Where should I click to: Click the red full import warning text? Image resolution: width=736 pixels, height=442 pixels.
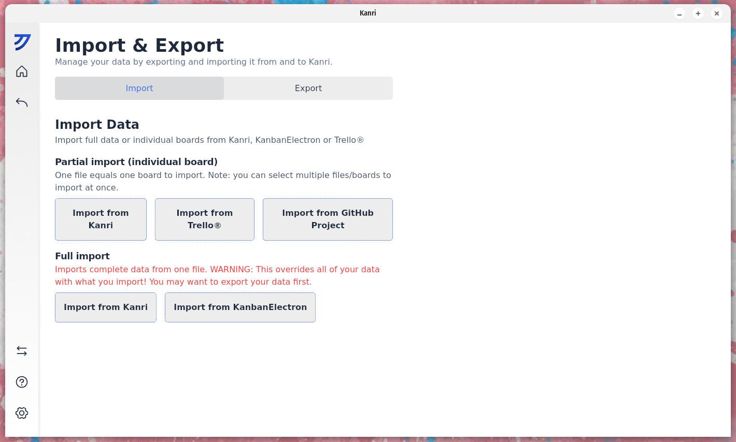[217, 275]
